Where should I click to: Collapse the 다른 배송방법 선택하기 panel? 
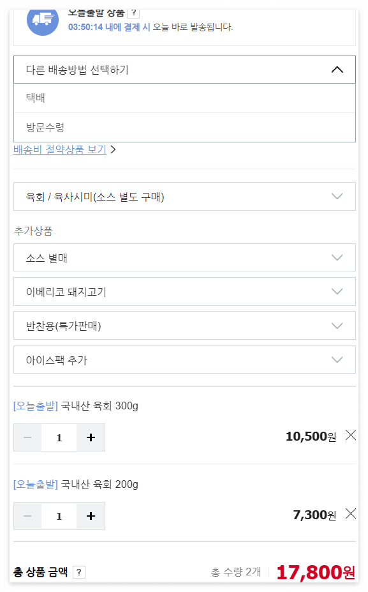337,70
